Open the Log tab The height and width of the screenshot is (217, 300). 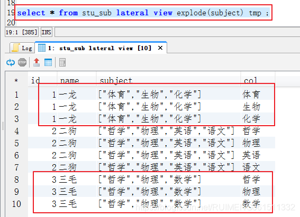22,48
